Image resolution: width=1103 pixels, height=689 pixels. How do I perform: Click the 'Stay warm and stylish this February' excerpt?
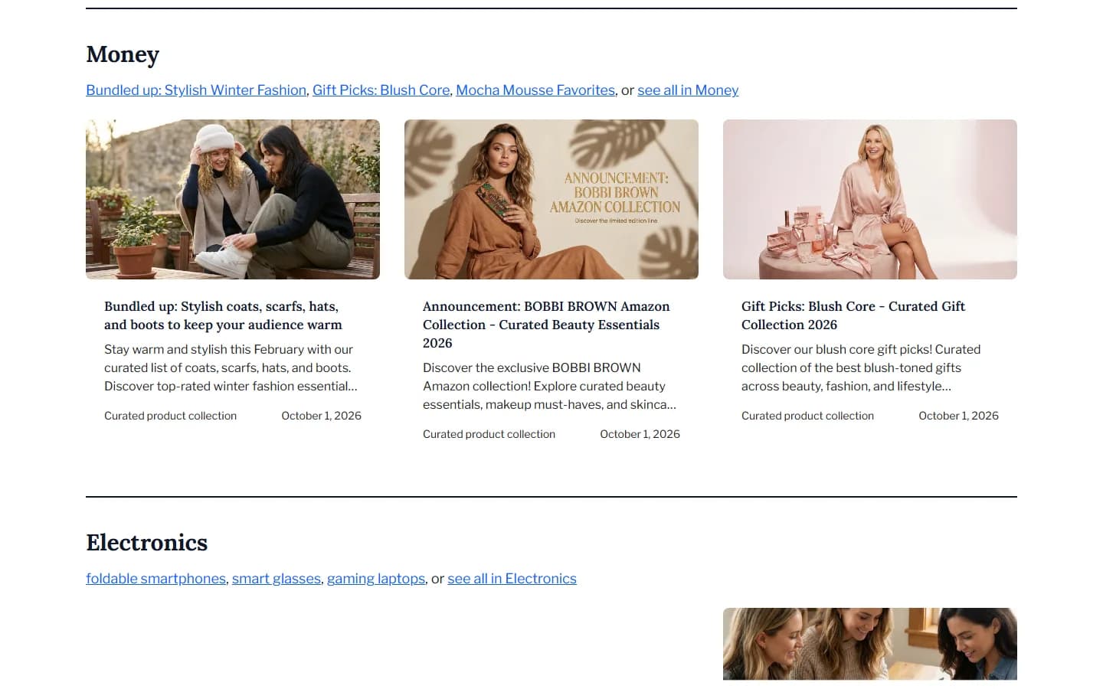pyautogui.click(x=231, y=367)
